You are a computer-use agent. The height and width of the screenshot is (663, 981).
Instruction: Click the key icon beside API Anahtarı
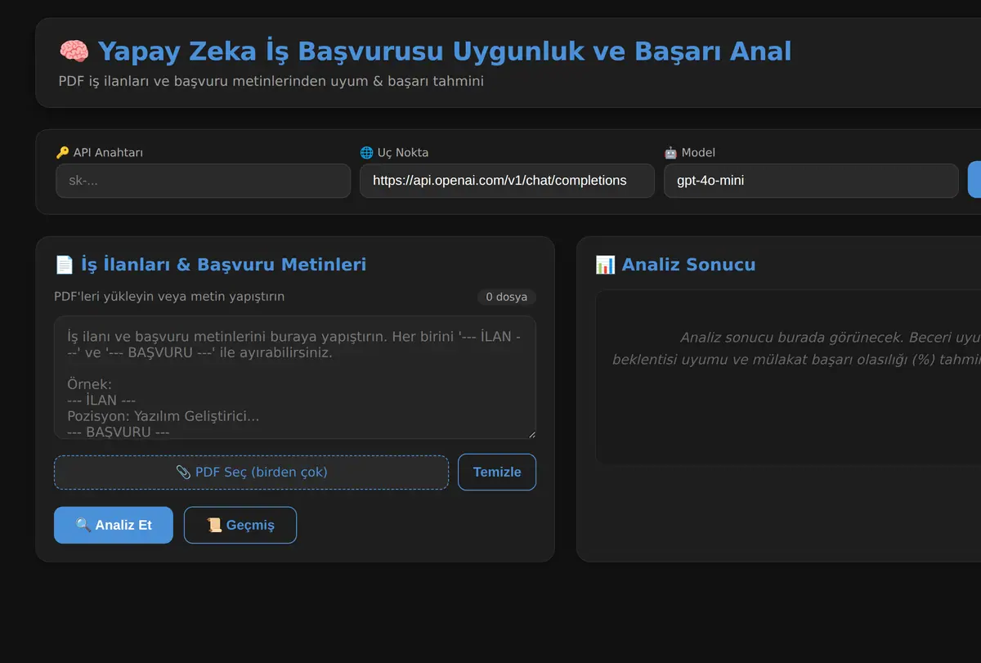pyautogui.click(x=62, y=153)
